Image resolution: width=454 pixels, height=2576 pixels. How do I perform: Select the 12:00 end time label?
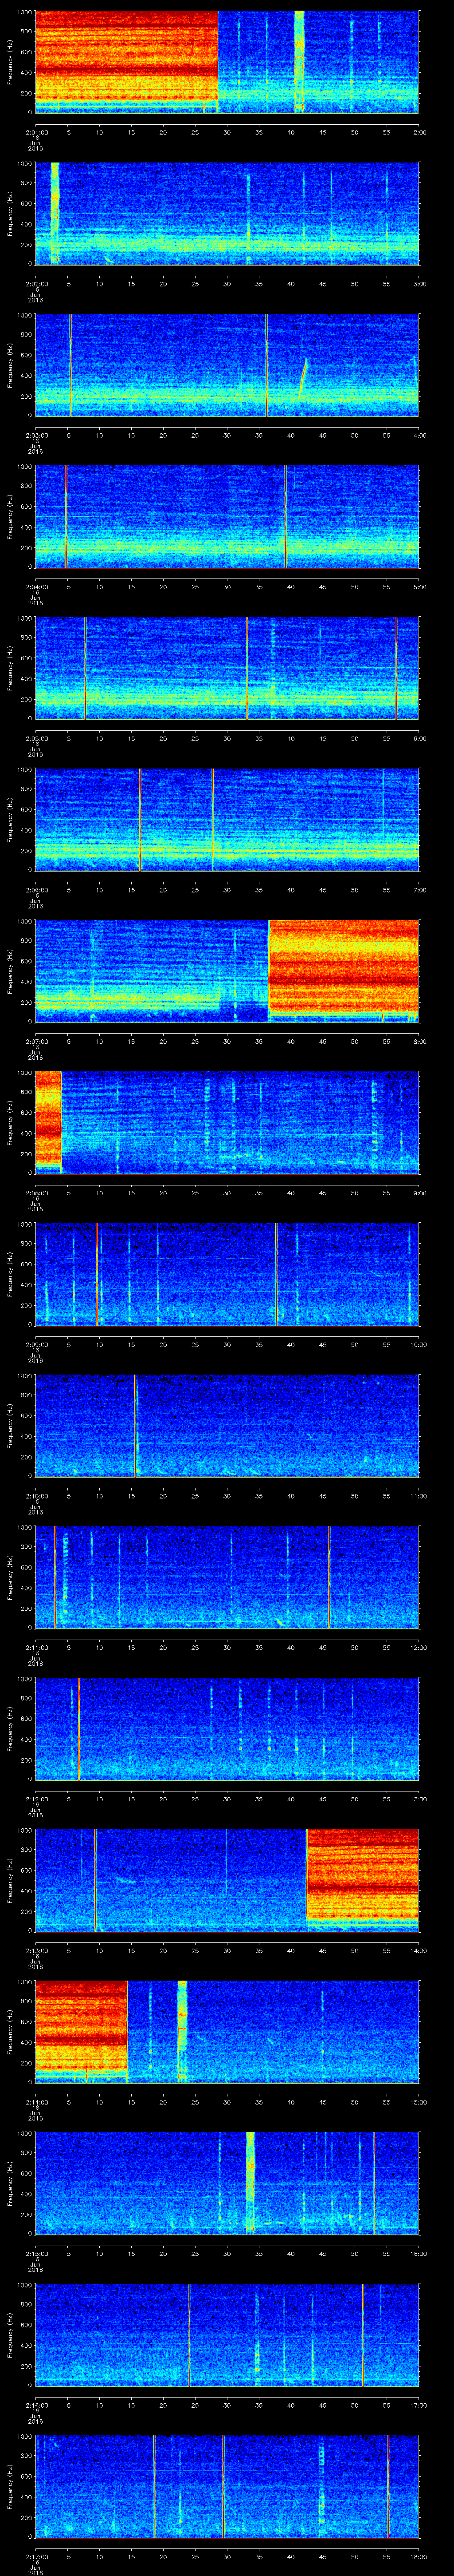click(419, 1647)
